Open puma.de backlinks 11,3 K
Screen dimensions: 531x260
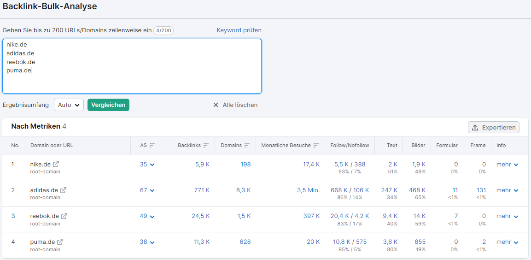(x=201, y=242)
